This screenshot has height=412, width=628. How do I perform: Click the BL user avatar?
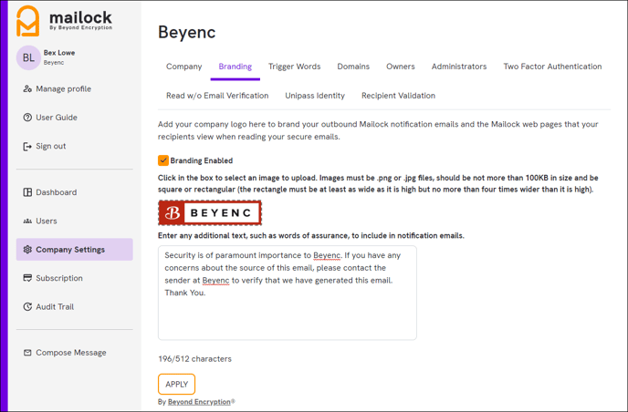(x=28, y=58)
